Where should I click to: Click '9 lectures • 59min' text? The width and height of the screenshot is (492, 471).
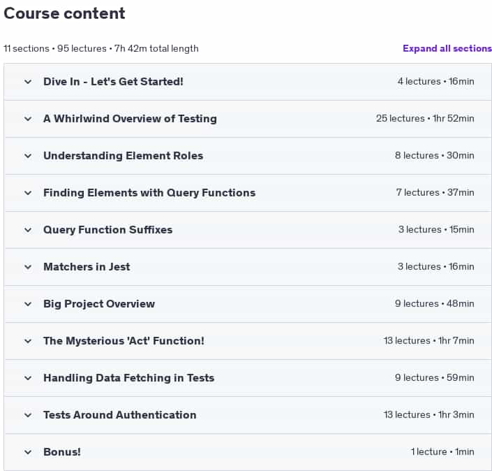(x=435, y=378)
